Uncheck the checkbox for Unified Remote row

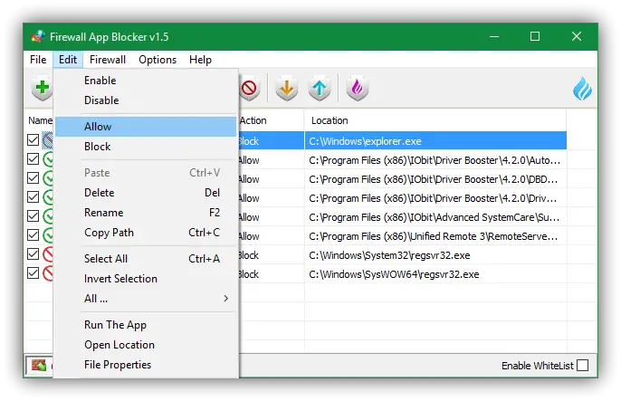33,234
